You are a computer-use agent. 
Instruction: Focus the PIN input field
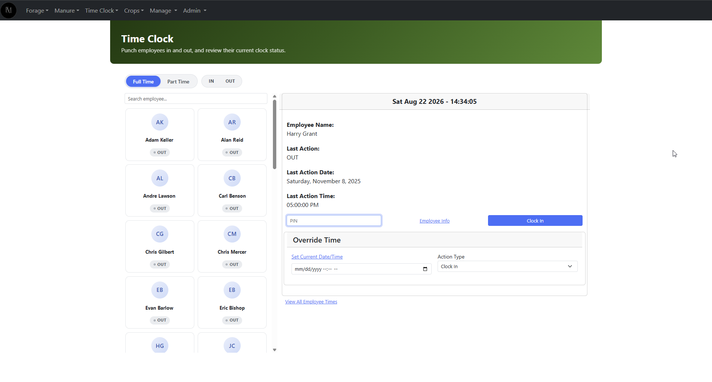click(x=334, y=221)
